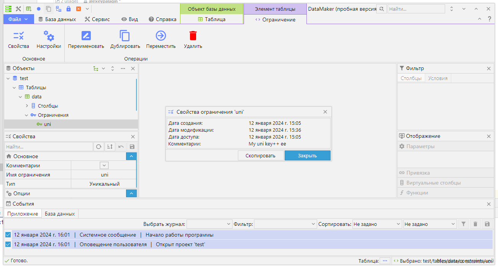Focus the Найти field in Свойства panel

coord(49,147)
